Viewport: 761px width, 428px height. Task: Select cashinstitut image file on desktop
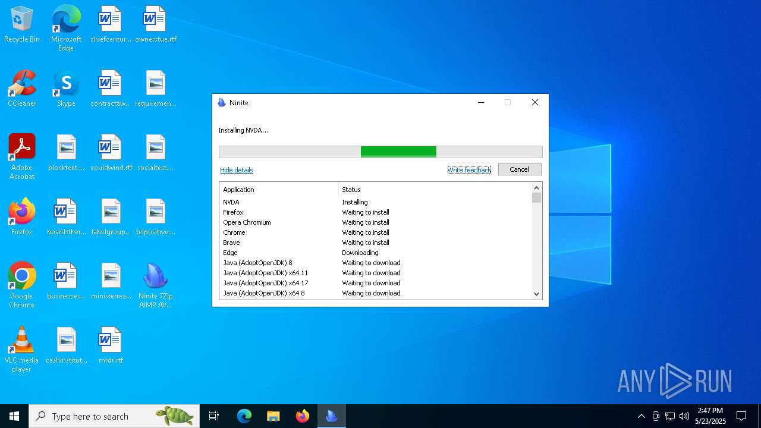point(66,346)
